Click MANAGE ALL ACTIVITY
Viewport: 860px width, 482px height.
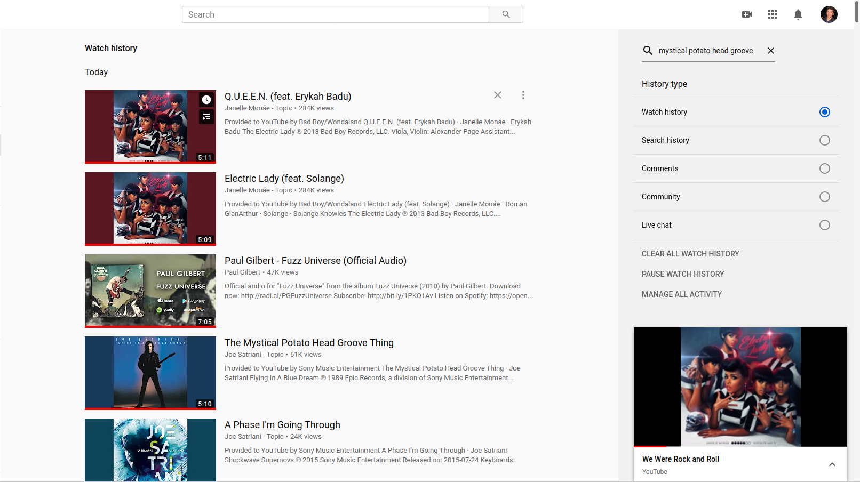tap(682, 294)
